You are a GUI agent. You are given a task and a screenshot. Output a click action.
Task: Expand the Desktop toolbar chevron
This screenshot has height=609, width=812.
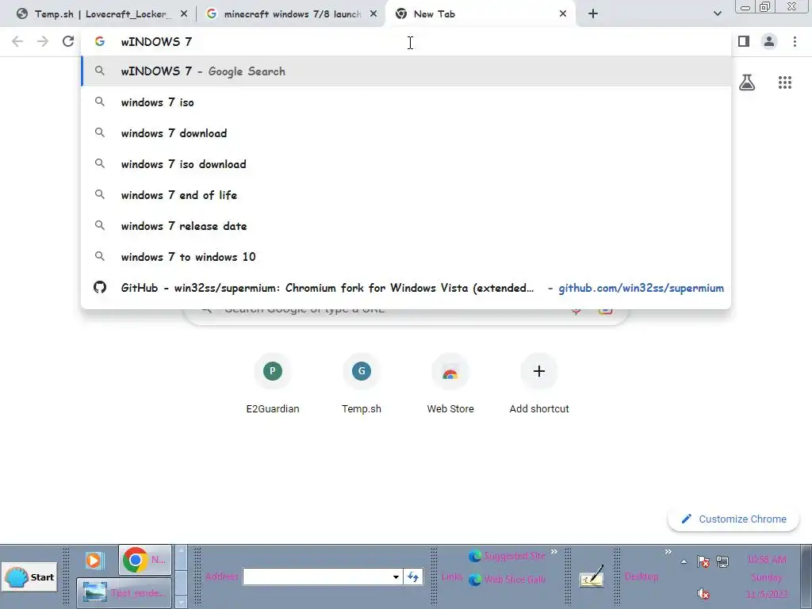click(668, 552)
